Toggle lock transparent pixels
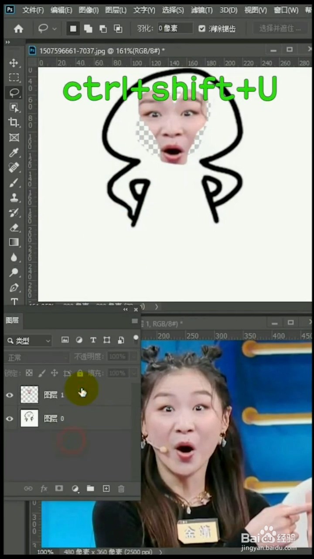Screen dimensions: 314x559 click(29, 373)
